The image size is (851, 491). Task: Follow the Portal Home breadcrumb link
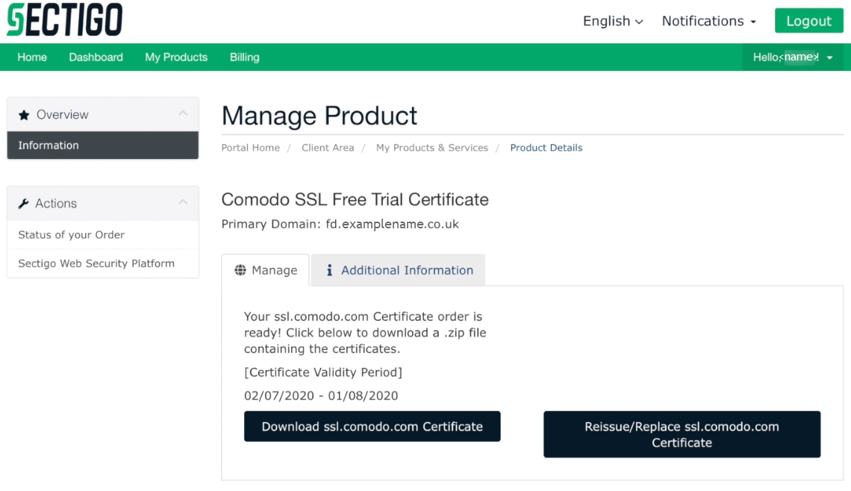click(x=250, y=148)
